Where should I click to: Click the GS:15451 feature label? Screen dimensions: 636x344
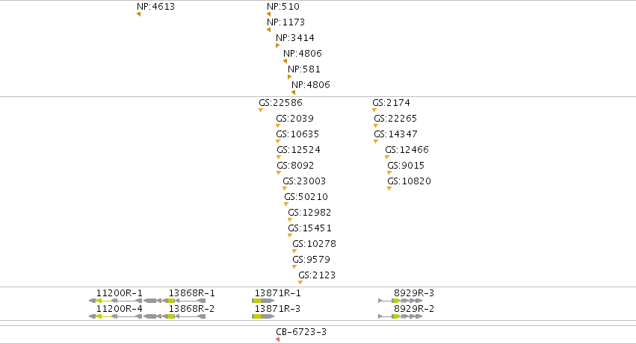coord(309,228)
